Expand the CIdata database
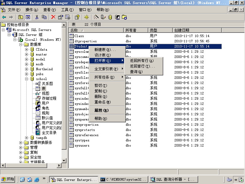 (26, 49)
